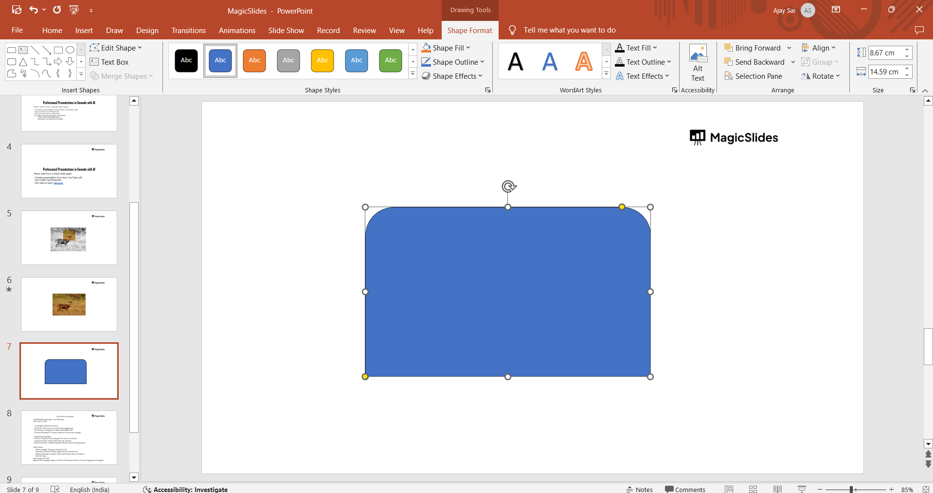The width and height of the screenshot is (933, 493).
Task: Open the Selection Pane
Action: tap(753, 76)
